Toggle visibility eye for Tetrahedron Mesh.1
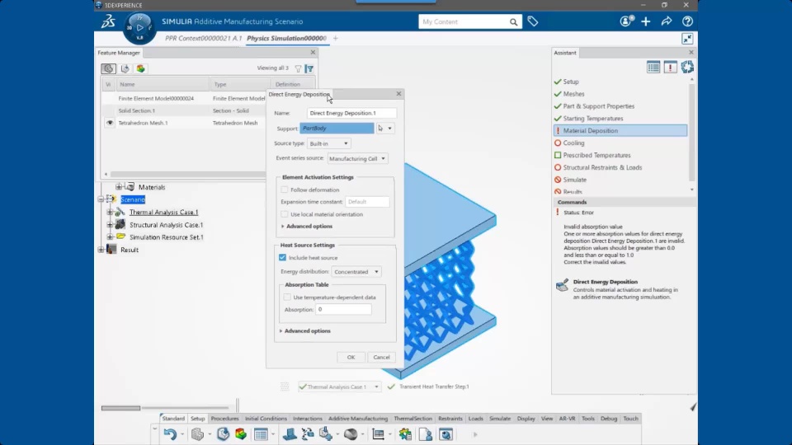 click(x=110, y=123)
